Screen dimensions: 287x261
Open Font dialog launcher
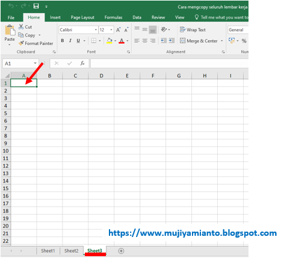click(x=128, y=52)
